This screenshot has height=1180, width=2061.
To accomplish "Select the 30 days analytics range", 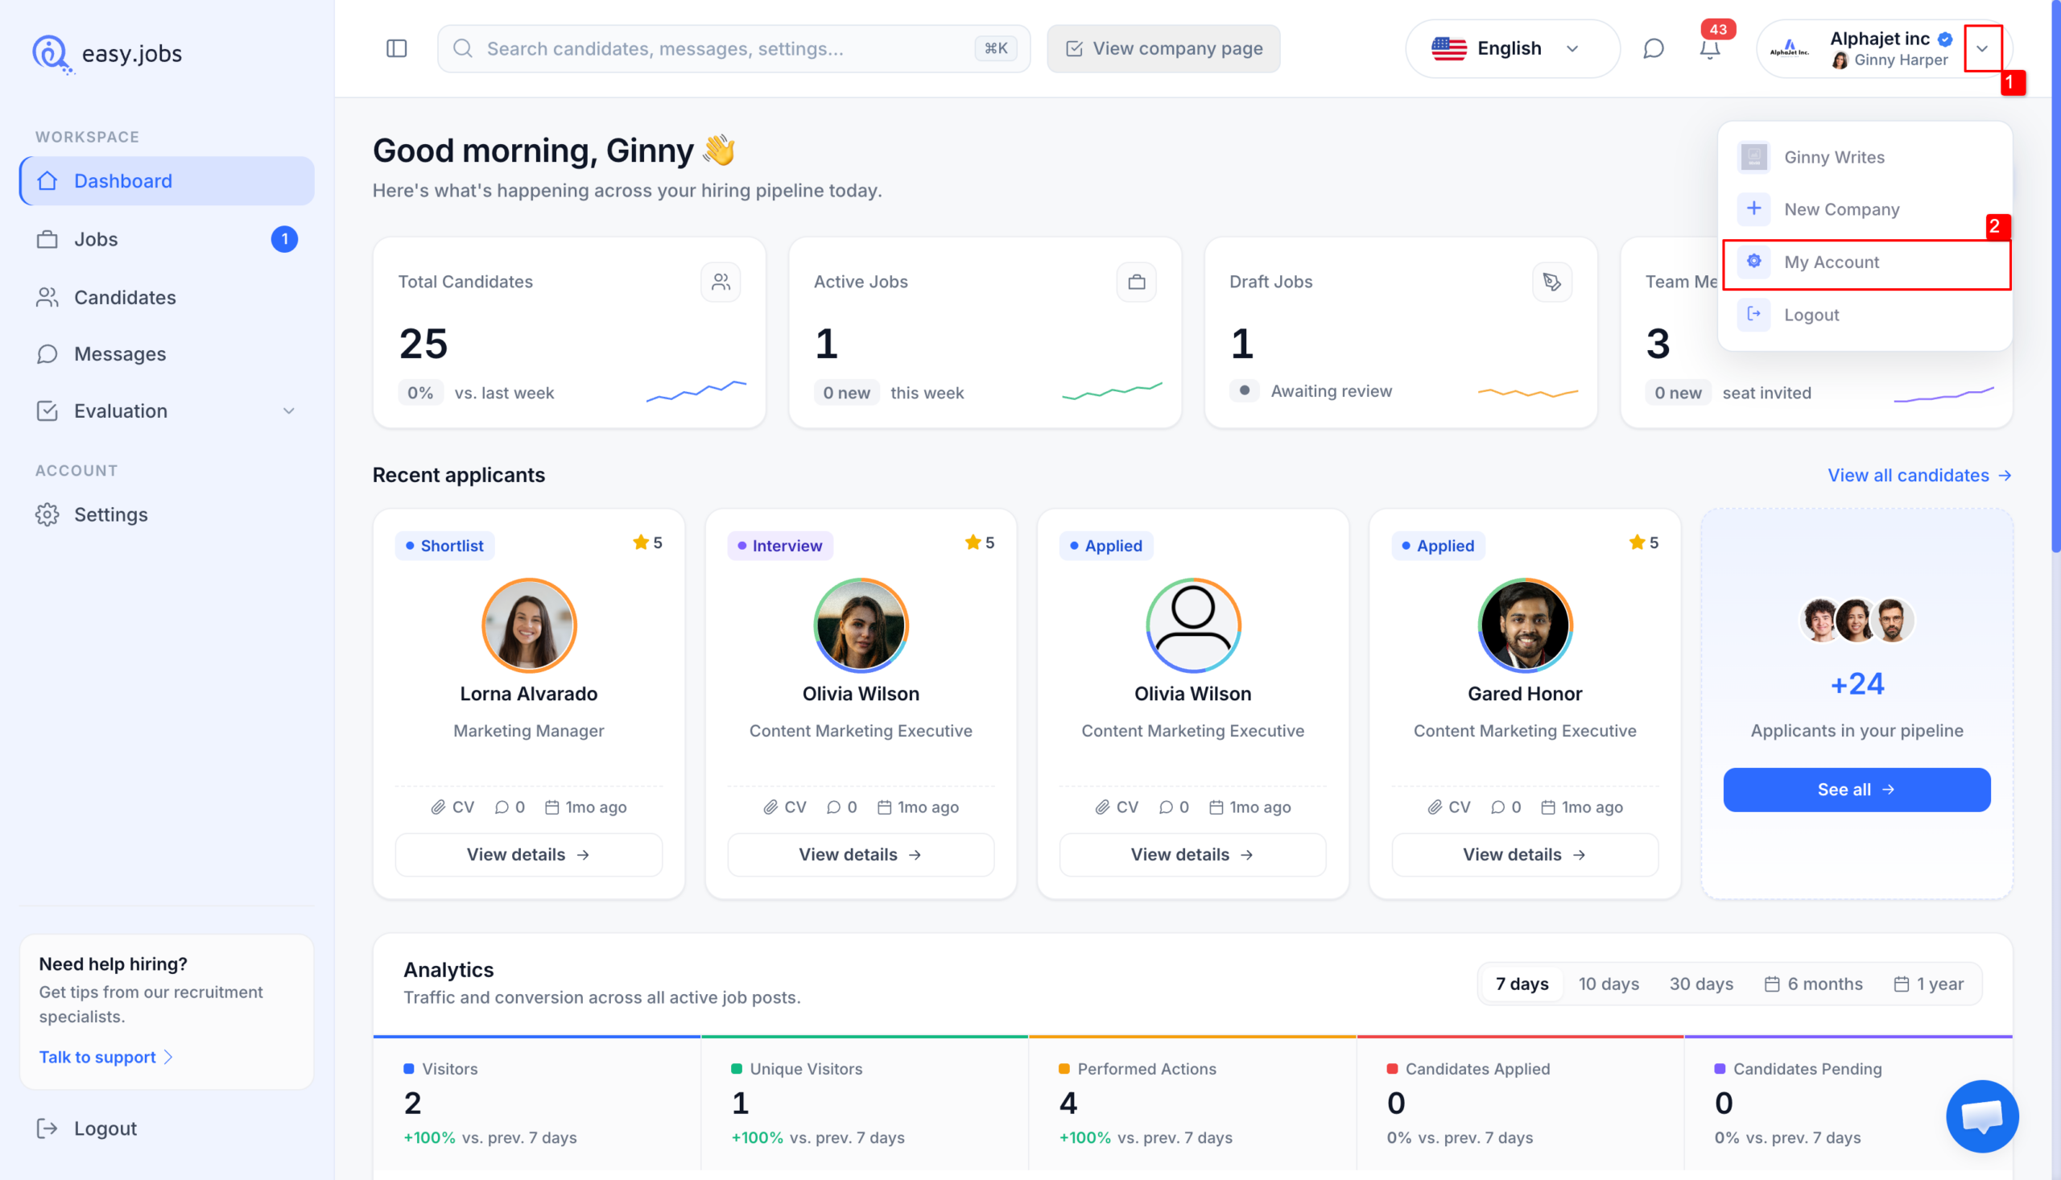I will [1701, 983].
